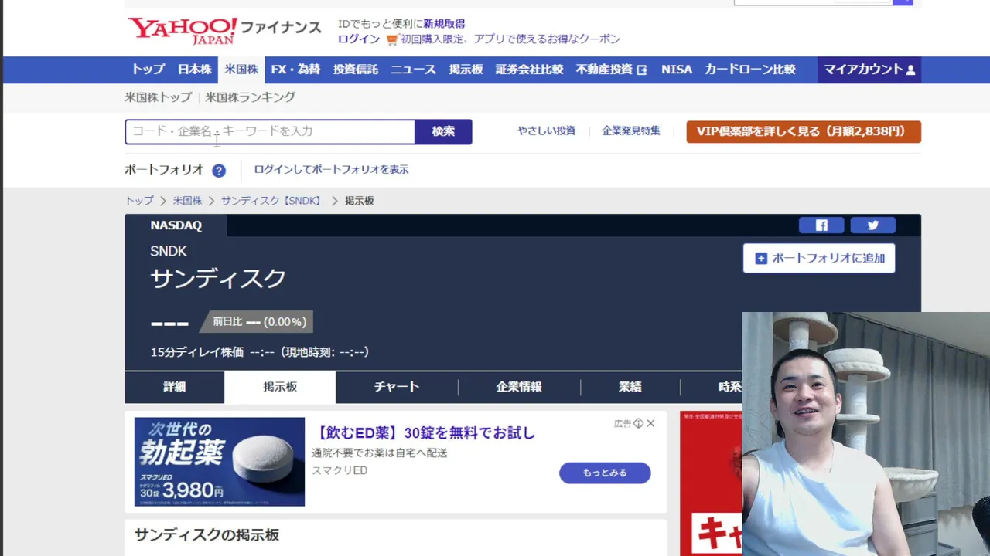Click the もっとみる ad button
The image size is (990, 556).
point(605,473)
